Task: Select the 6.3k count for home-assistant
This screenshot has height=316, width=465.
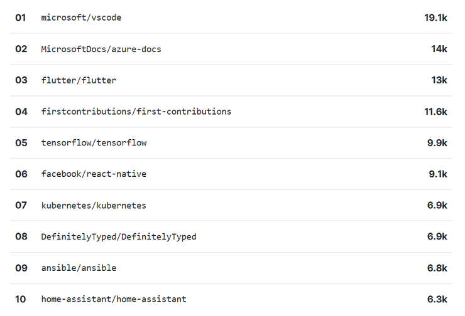Action: (x=437, y=299)
